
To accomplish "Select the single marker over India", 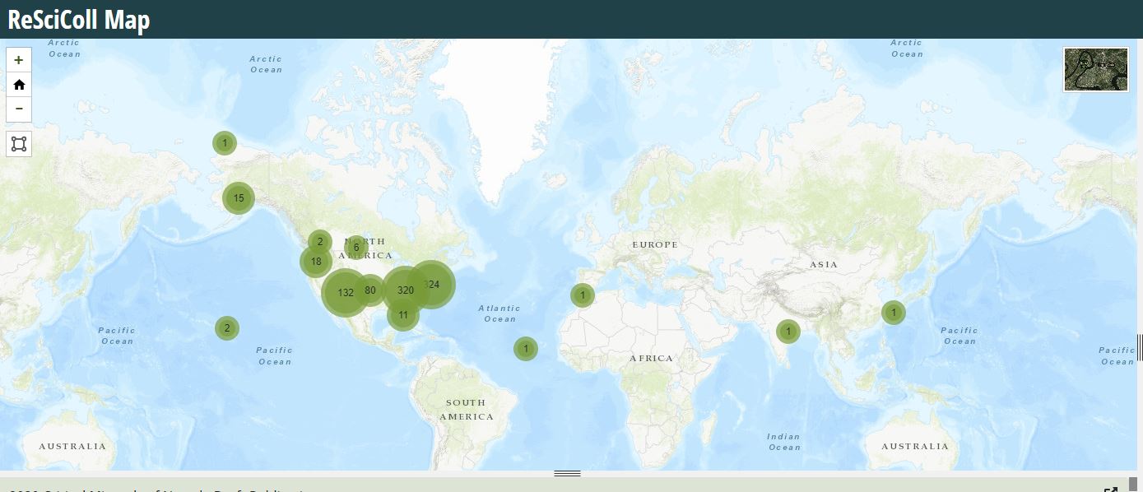I will click(x=788, y=332).
